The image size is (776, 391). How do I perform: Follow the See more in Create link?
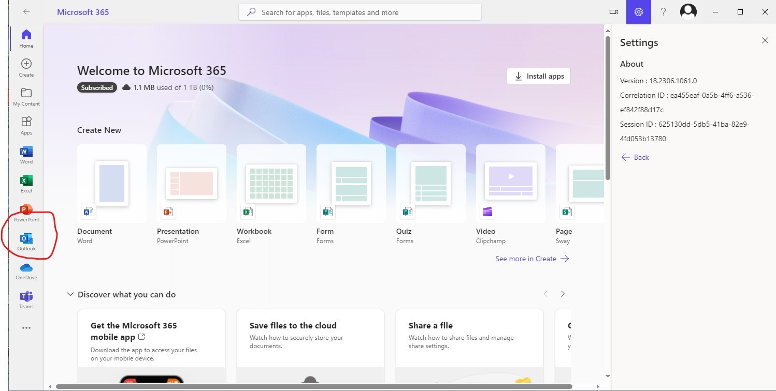[x=532, y=259]
